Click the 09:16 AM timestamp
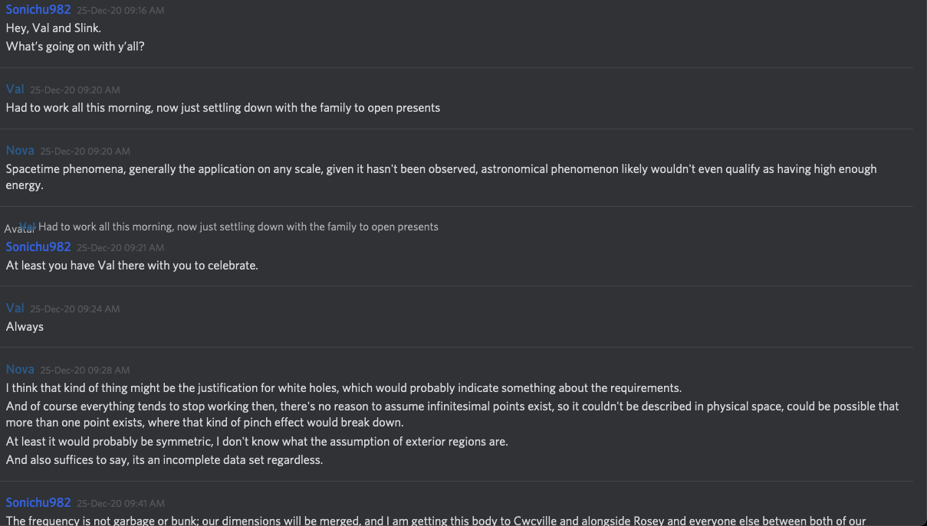 tap(120, 11)
